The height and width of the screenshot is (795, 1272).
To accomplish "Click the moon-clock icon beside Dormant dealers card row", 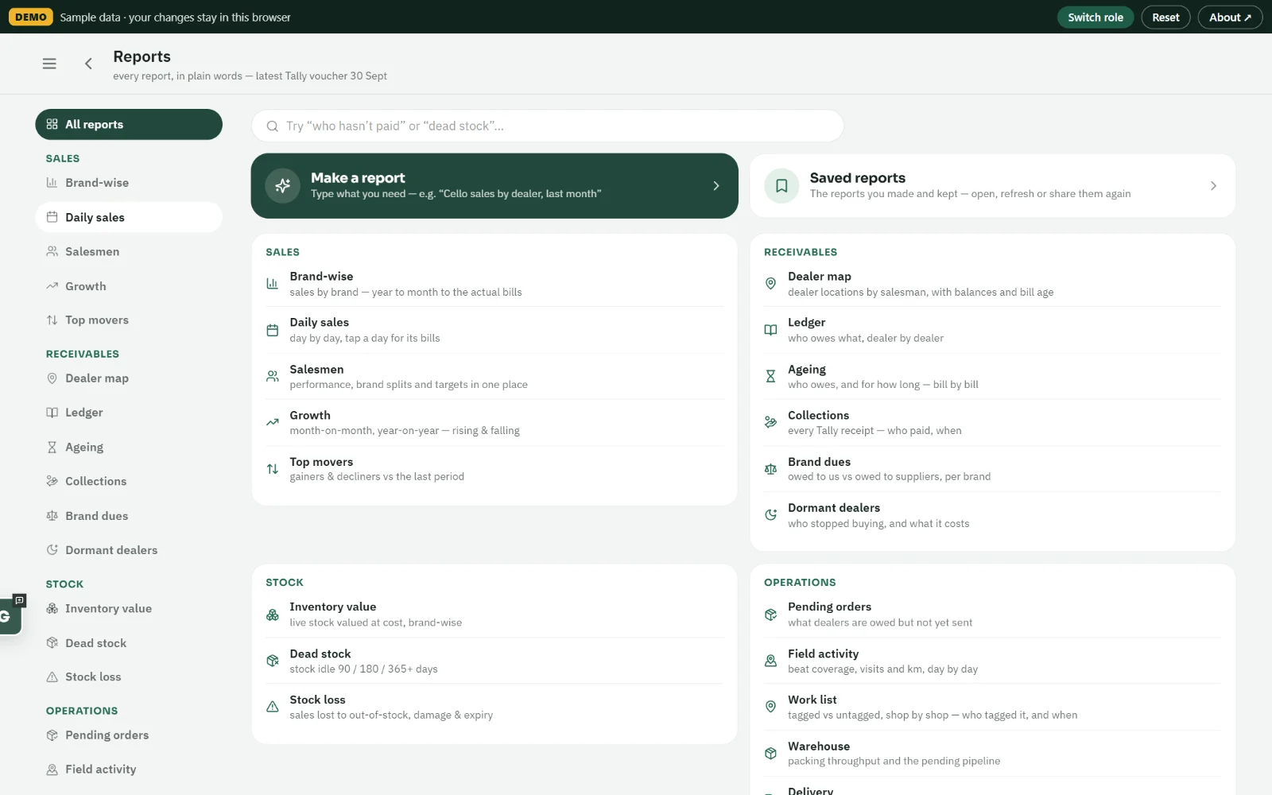I will click(770, 515).
